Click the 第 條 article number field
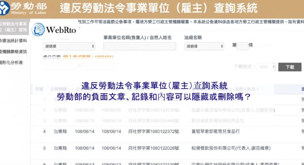 click(242, 46)
